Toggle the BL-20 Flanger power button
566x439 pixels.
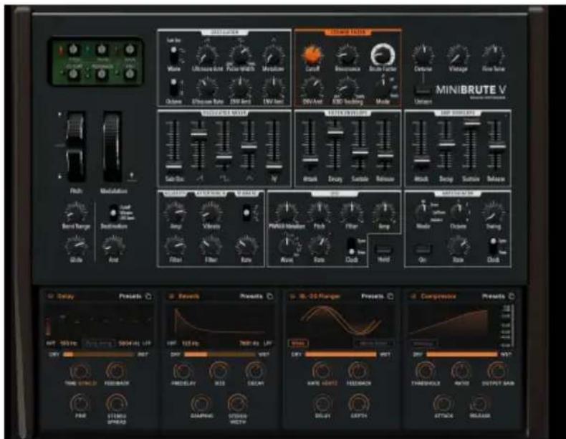pos(293,296)
